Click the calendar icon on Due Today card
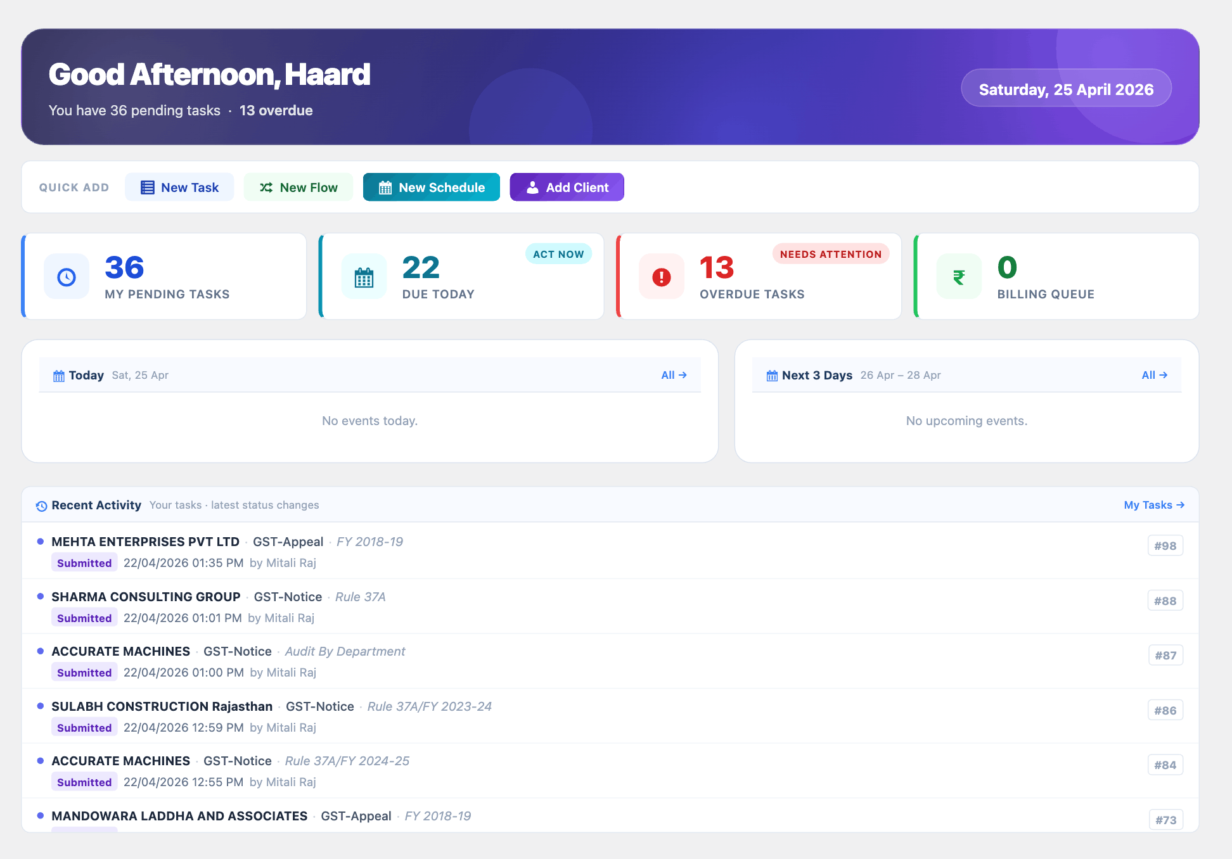 [364, 277]
